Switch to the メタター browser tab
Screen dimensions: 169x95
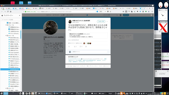[x=68, y=8]
